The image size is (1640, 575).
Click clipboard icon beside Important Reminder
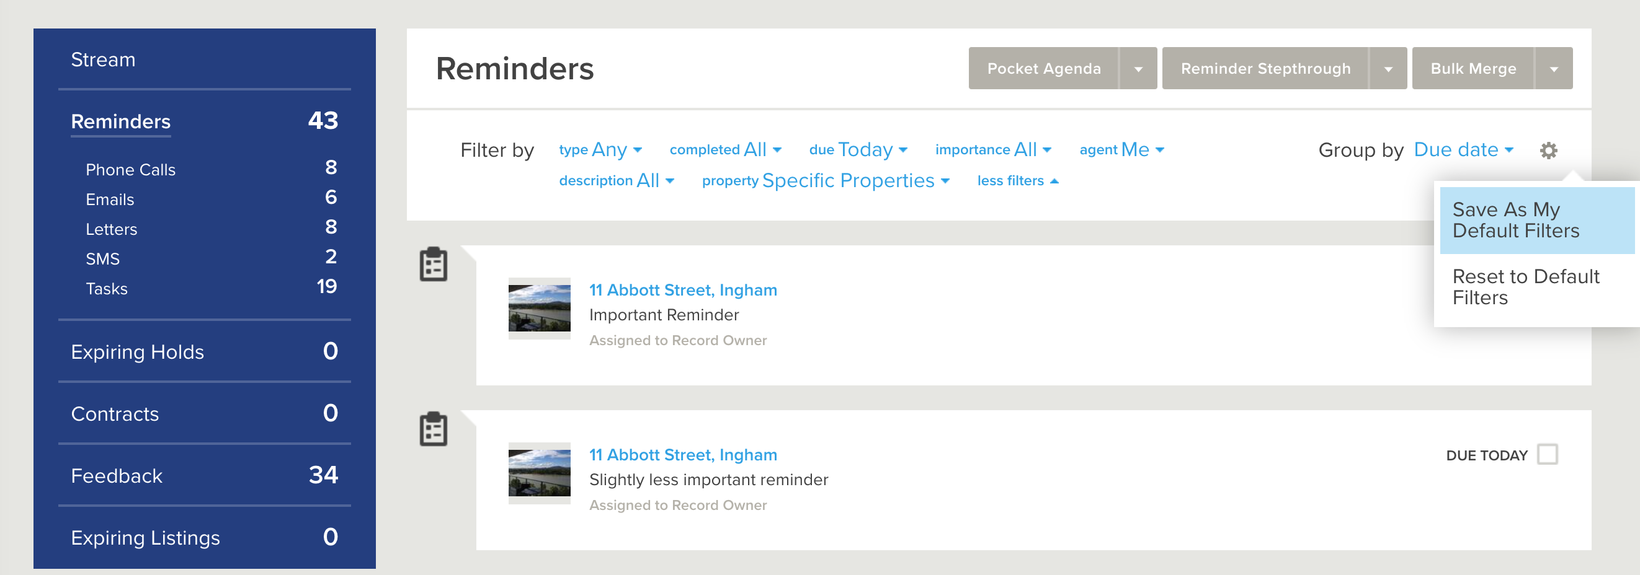(434, 264)
